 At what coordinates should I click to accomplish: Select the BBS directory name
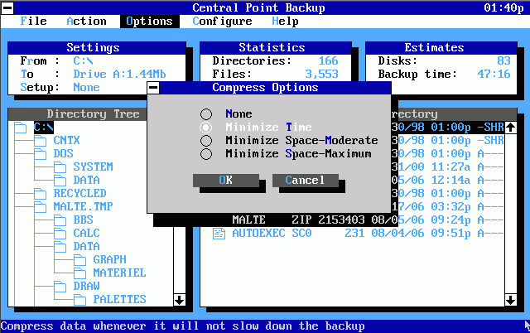click(83, 220)
